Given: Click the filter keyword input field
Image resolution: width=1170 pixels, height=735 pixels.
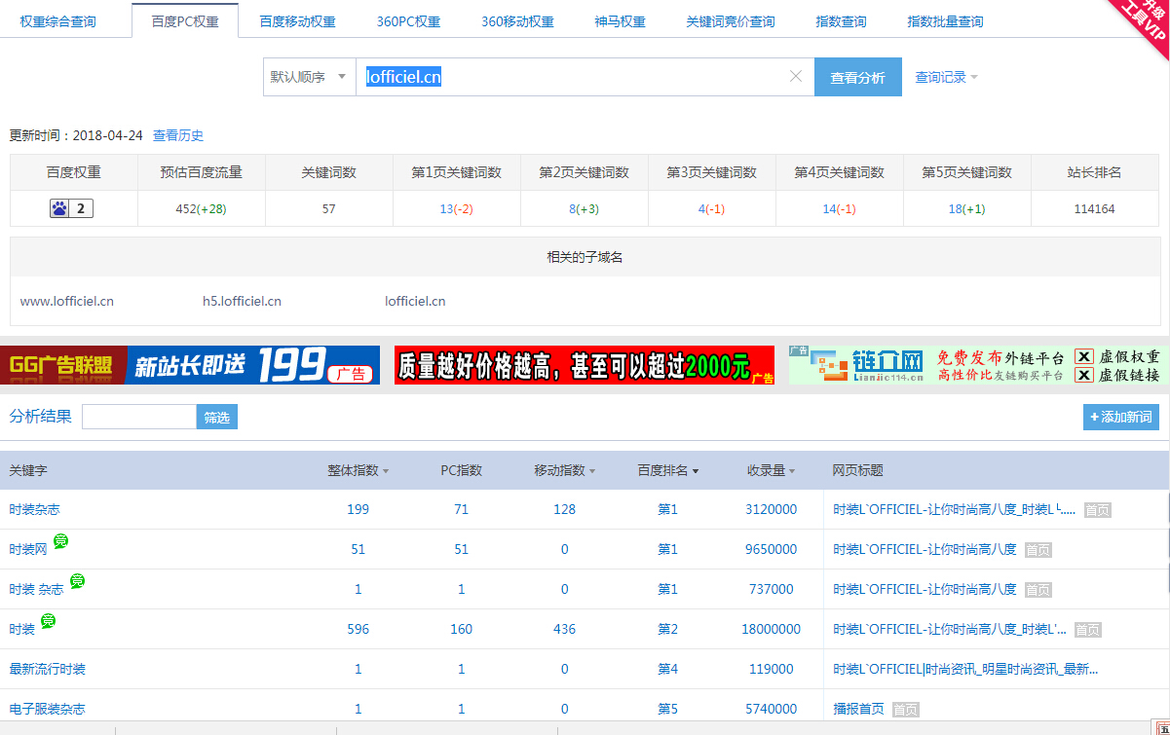Looking at the screenshot, I should pyautogui.click(x=139, y=417).
